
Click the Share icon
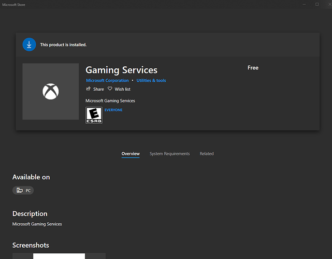89,89
